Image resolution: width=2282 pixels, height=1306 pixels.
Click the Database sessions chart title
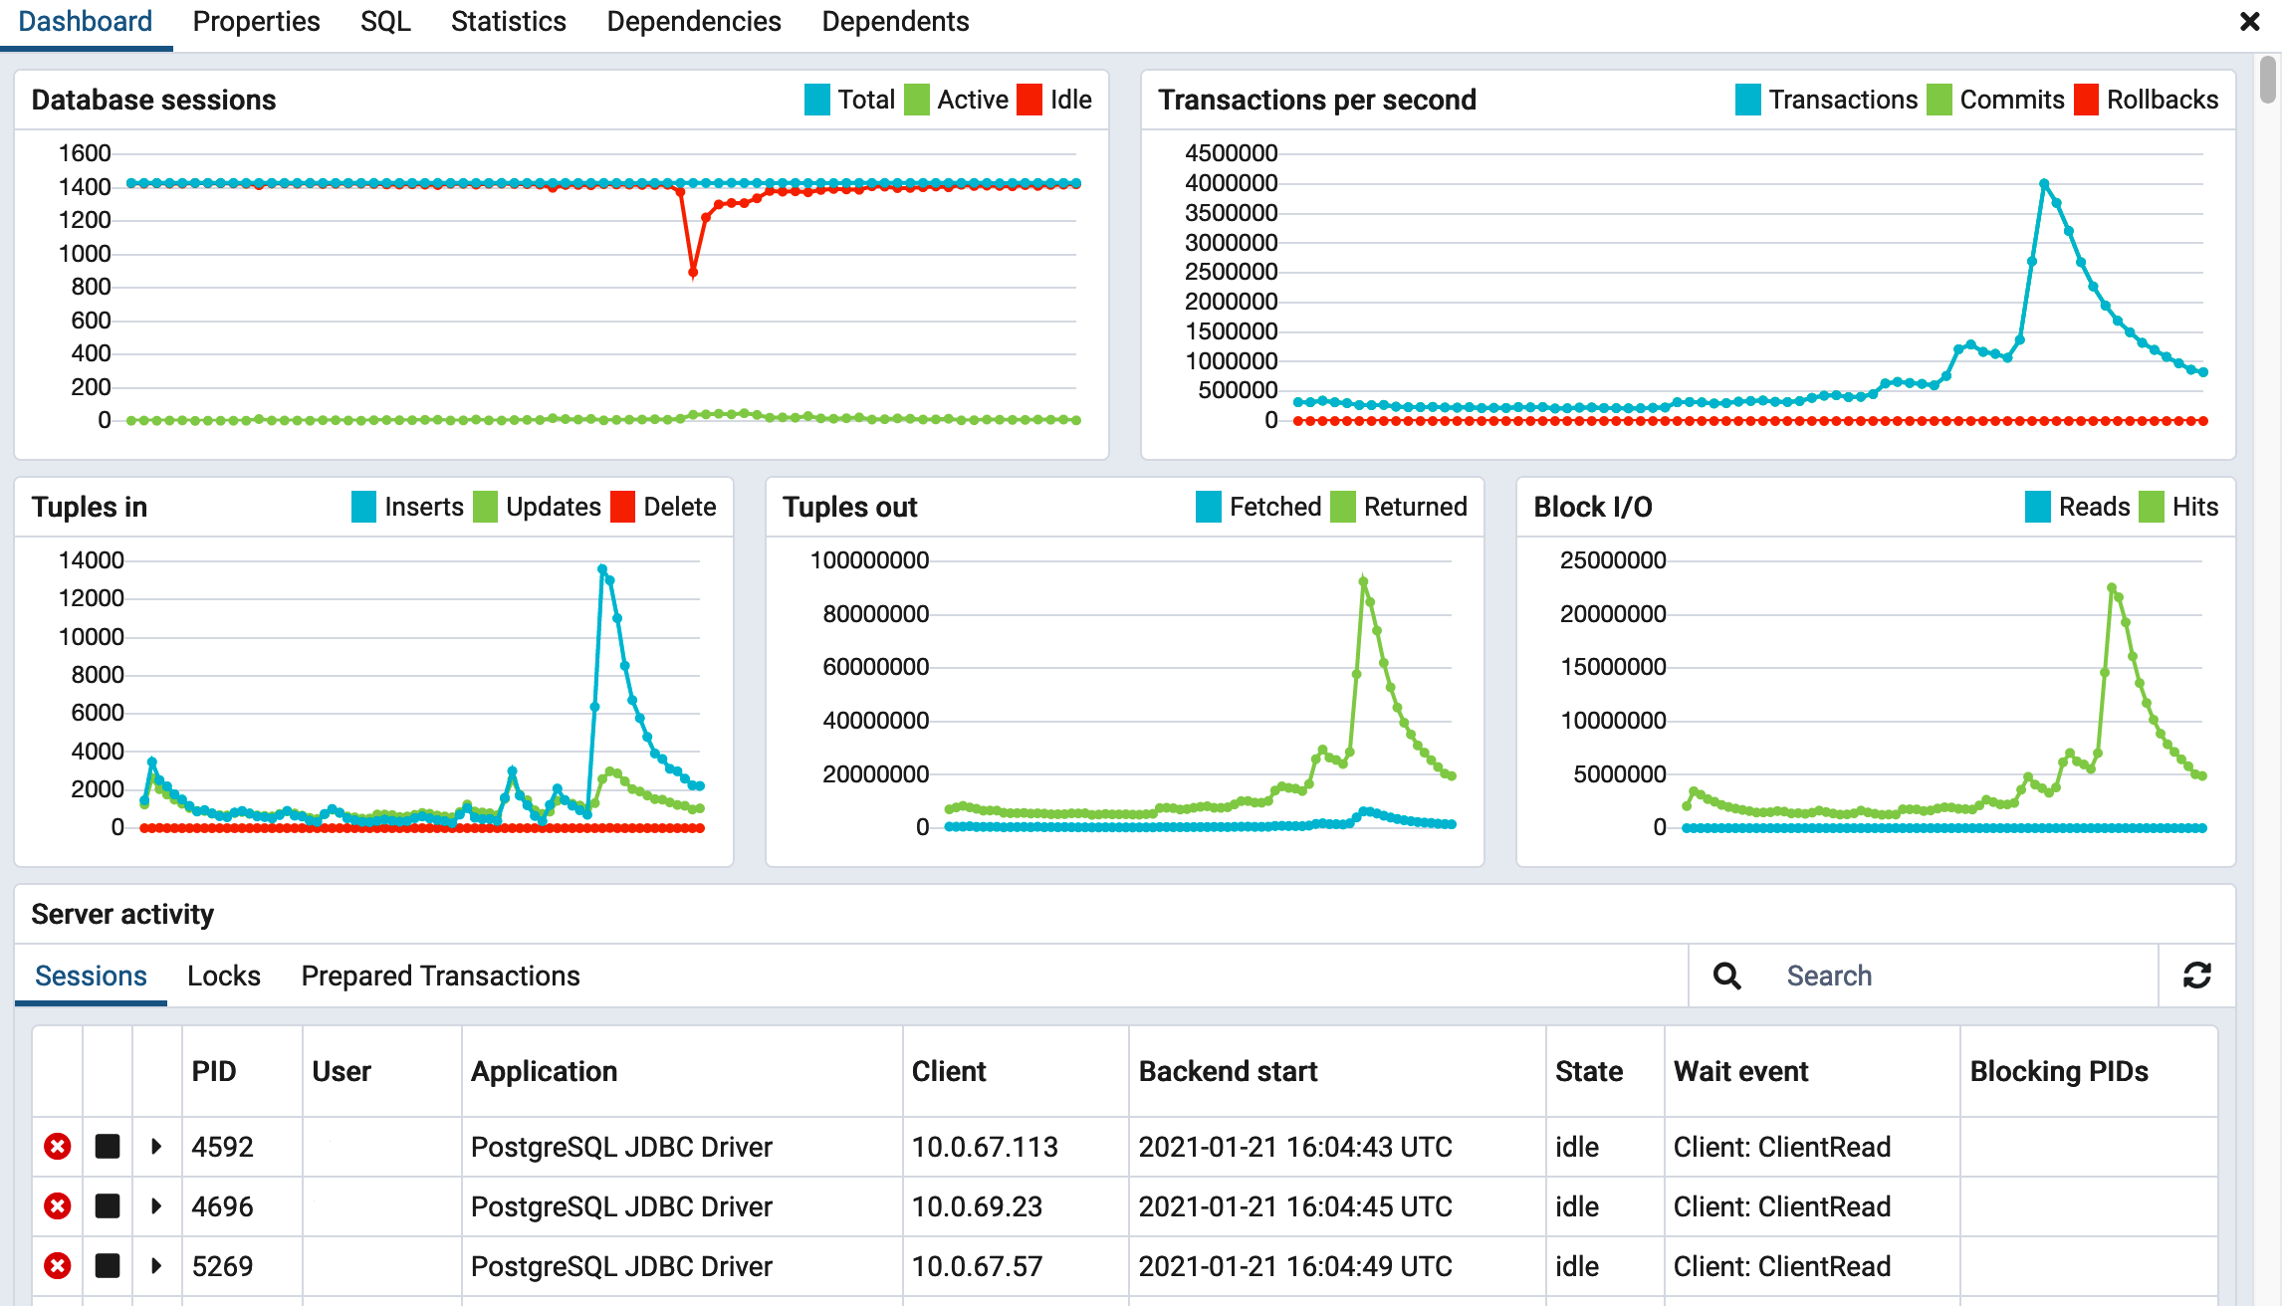(x=153, y=100)
